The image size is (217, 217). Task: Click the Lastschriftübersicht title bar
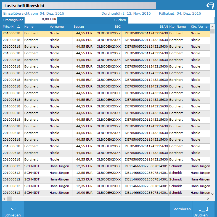[79, 6]
